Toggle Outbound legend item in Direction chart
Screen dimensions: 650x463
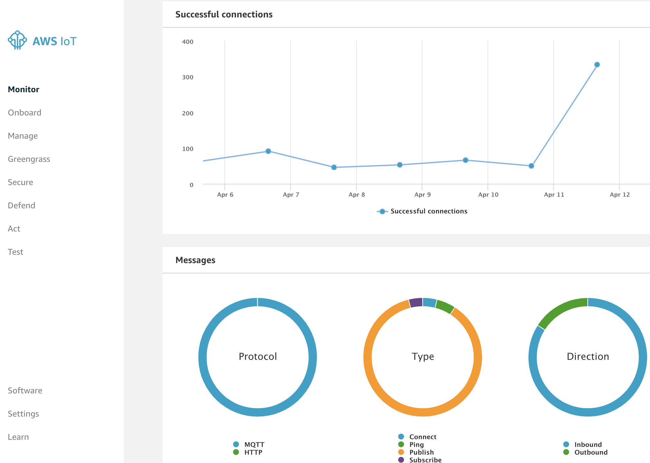tap(586, 452)
